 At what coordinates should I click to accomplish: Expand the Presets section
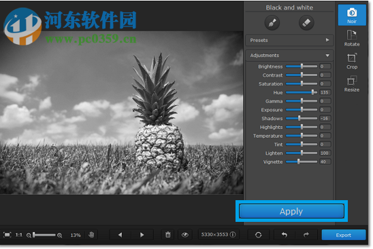(x=289, y=40)
